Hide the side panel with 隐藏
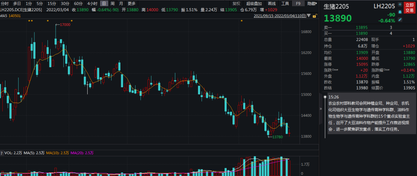This screenshot has width=417, height=176. click(x=311, y=3)
